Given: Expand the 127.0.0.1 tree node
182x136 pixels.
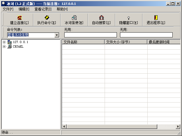Looking at the screenshot, I should coord(4,42).
